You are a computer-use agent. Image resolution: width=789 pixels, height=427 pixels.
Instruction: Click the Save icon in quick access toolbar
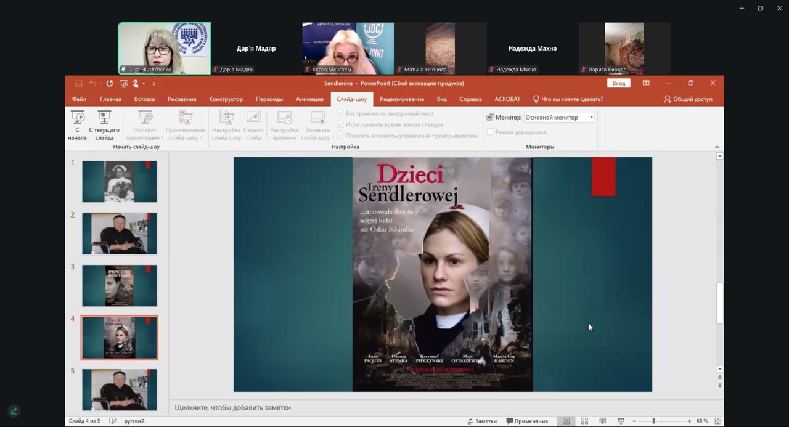coord(79,84)
